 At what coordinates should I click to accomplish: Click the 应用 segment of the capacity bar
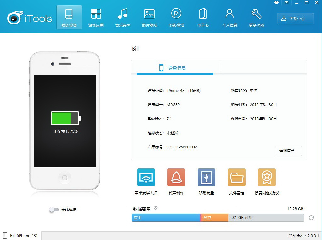[165, 217]
